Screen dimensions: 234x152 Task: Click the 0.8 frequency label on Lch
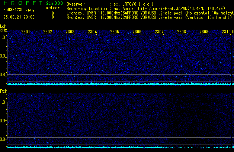click(x=3, y=75)
